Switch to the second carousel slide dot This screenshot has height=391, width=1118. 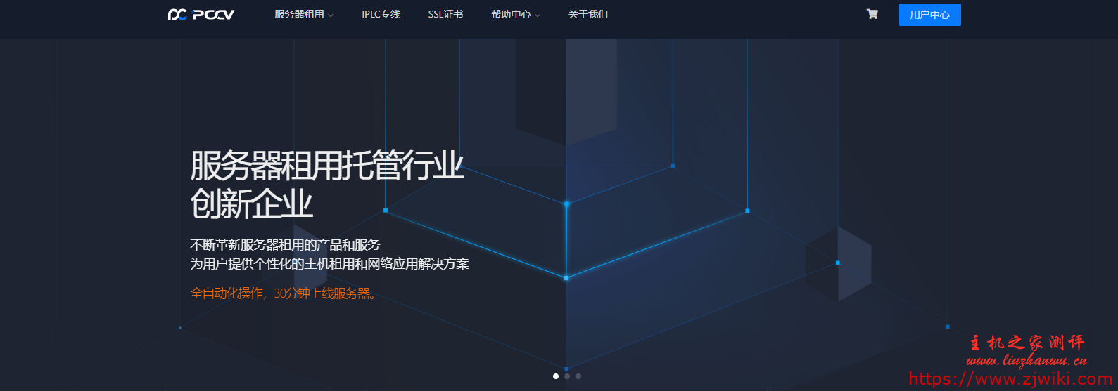[x=567, y=376]
